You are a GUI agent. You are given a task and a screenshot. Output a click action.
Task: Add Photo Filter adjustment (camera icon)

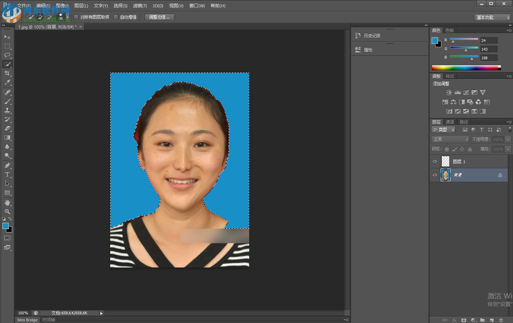coord(470,102)
